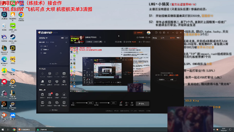The height and width of the screenshot is (132, 234).
Task: Switch to the 横屏 landscape tab
Action: 62,38
